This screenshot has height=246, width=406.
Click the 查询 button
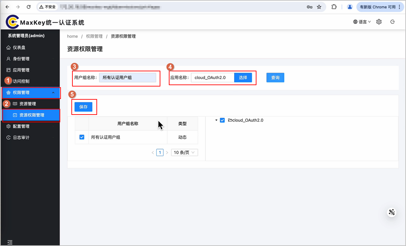point(275,77)
